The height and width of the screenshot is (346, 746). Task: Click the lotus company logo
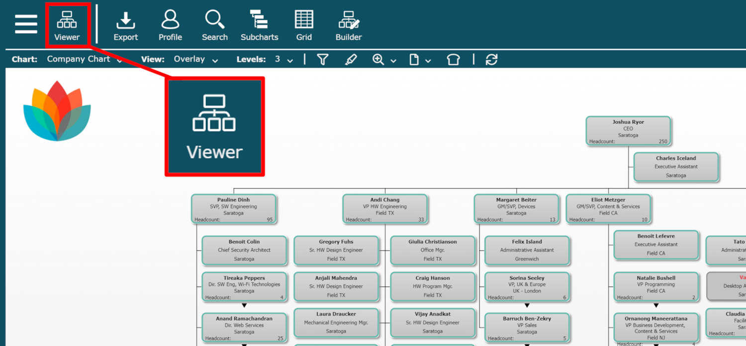click(57, 110)
